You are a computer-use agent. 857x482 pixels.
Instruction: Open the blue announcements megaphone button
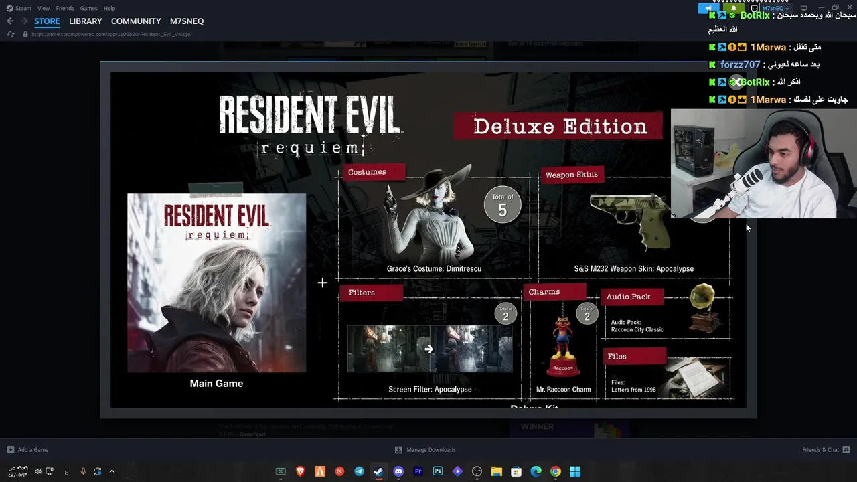pos(708,8)
